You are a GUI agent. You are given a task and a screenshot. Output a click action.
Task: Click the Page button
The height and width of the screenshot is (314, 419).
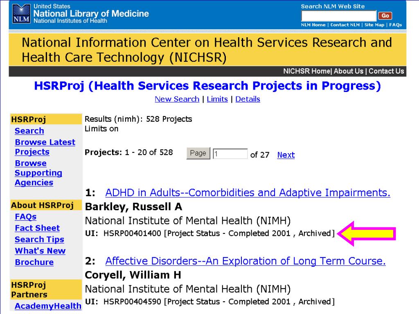[198, 153]
